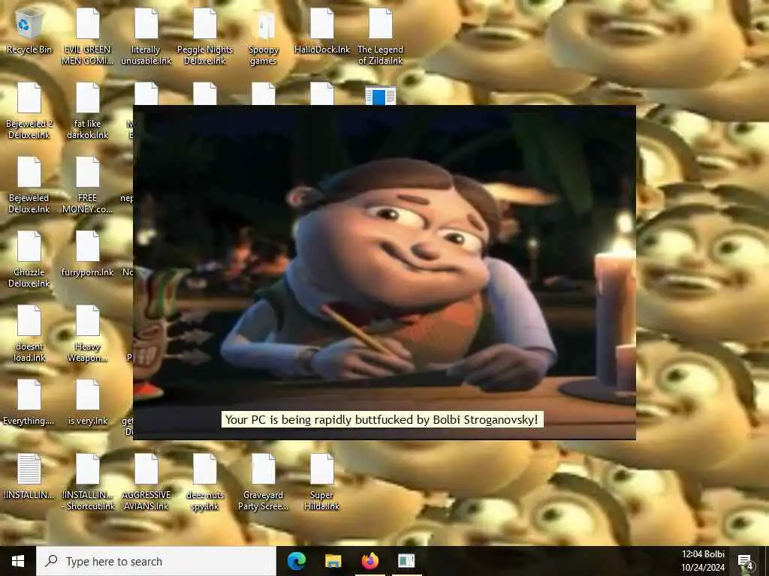
Task: Click the Bolbi popup image
Action: [384, 272]
